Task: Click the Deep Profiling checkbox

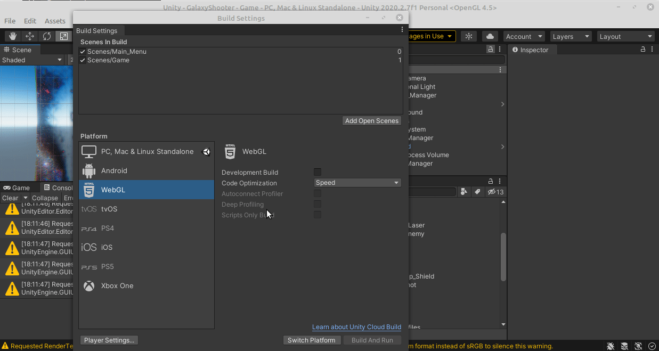Action: point(318,204)
